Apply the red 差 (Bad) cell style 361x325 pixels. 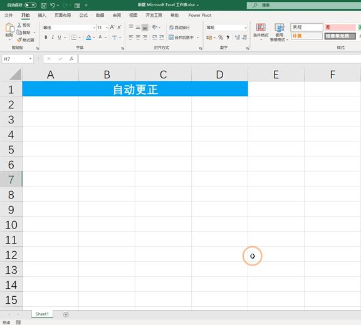click(x=340, y=27)
